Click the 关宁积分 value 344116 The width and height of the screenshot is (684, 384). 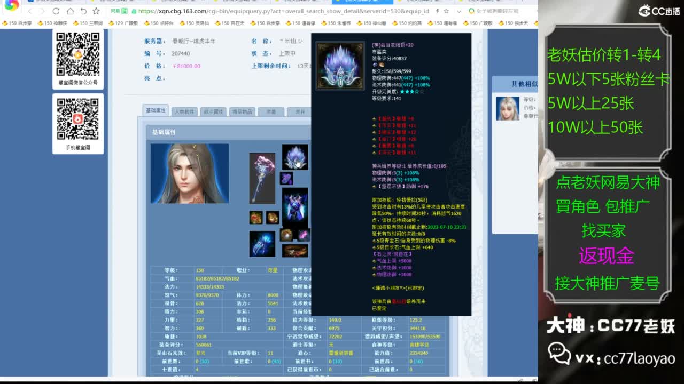[418, 328]
